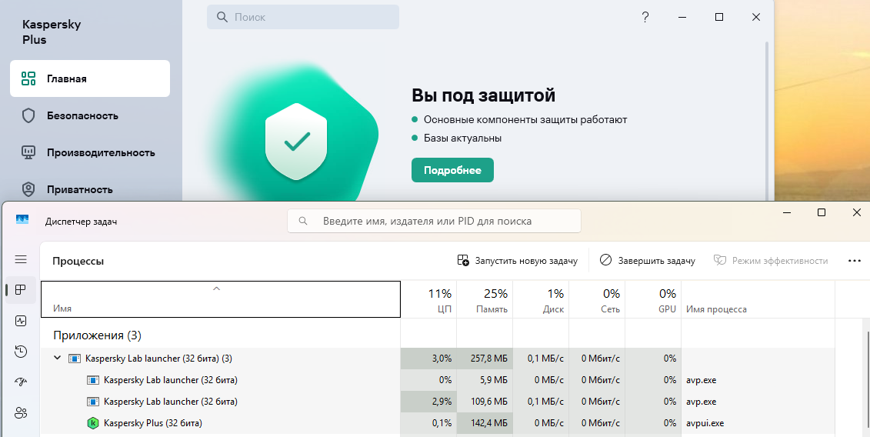
Task: Click Запустить новую задачу
Action: click(517, 260)
